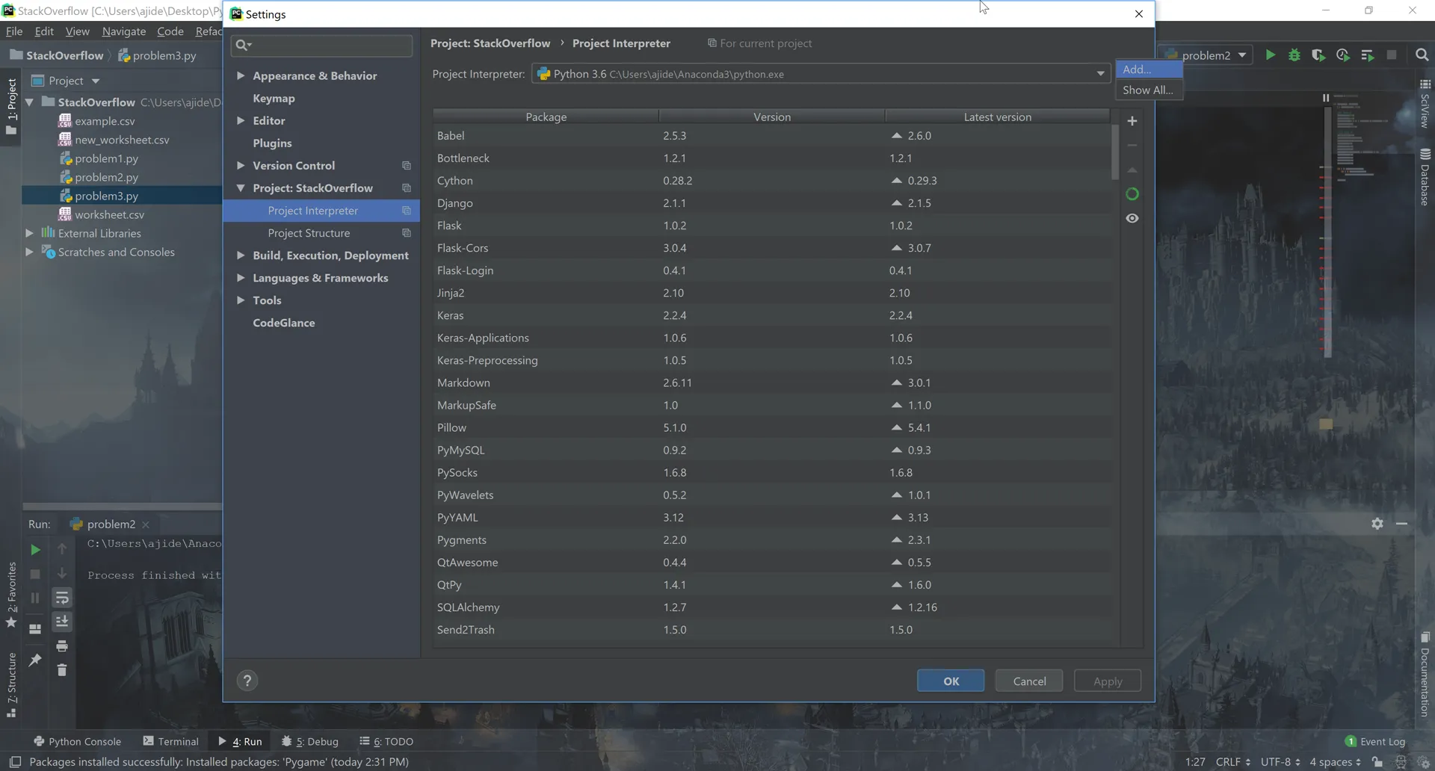The width and height of the screenshot is (1435, 771).
Task: Click the install package plus icon
Action: [1132, 121]
